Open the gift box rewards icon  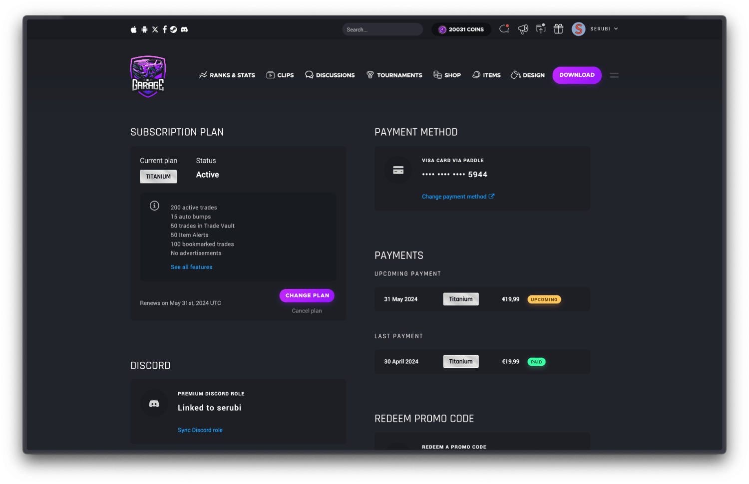[558, 29]
